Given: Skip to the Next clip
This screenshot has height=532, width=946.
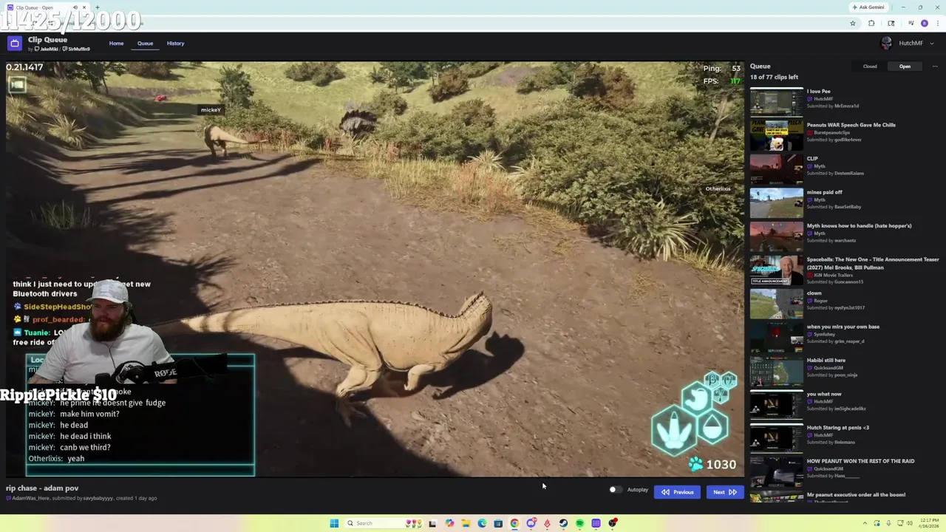Looking at the screenshot, I should point(724,492).
